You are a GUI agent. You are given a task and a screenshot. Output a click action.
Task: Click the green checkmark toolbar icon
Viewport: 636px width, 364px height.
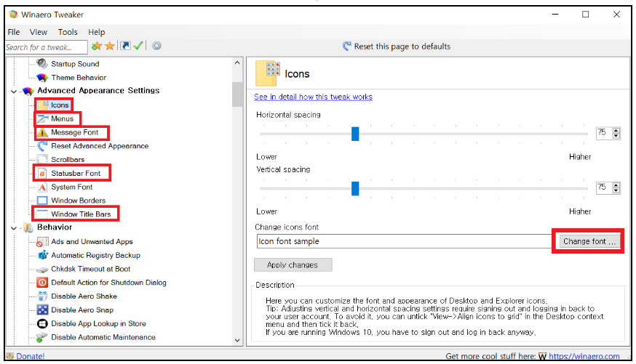[138, 46]
